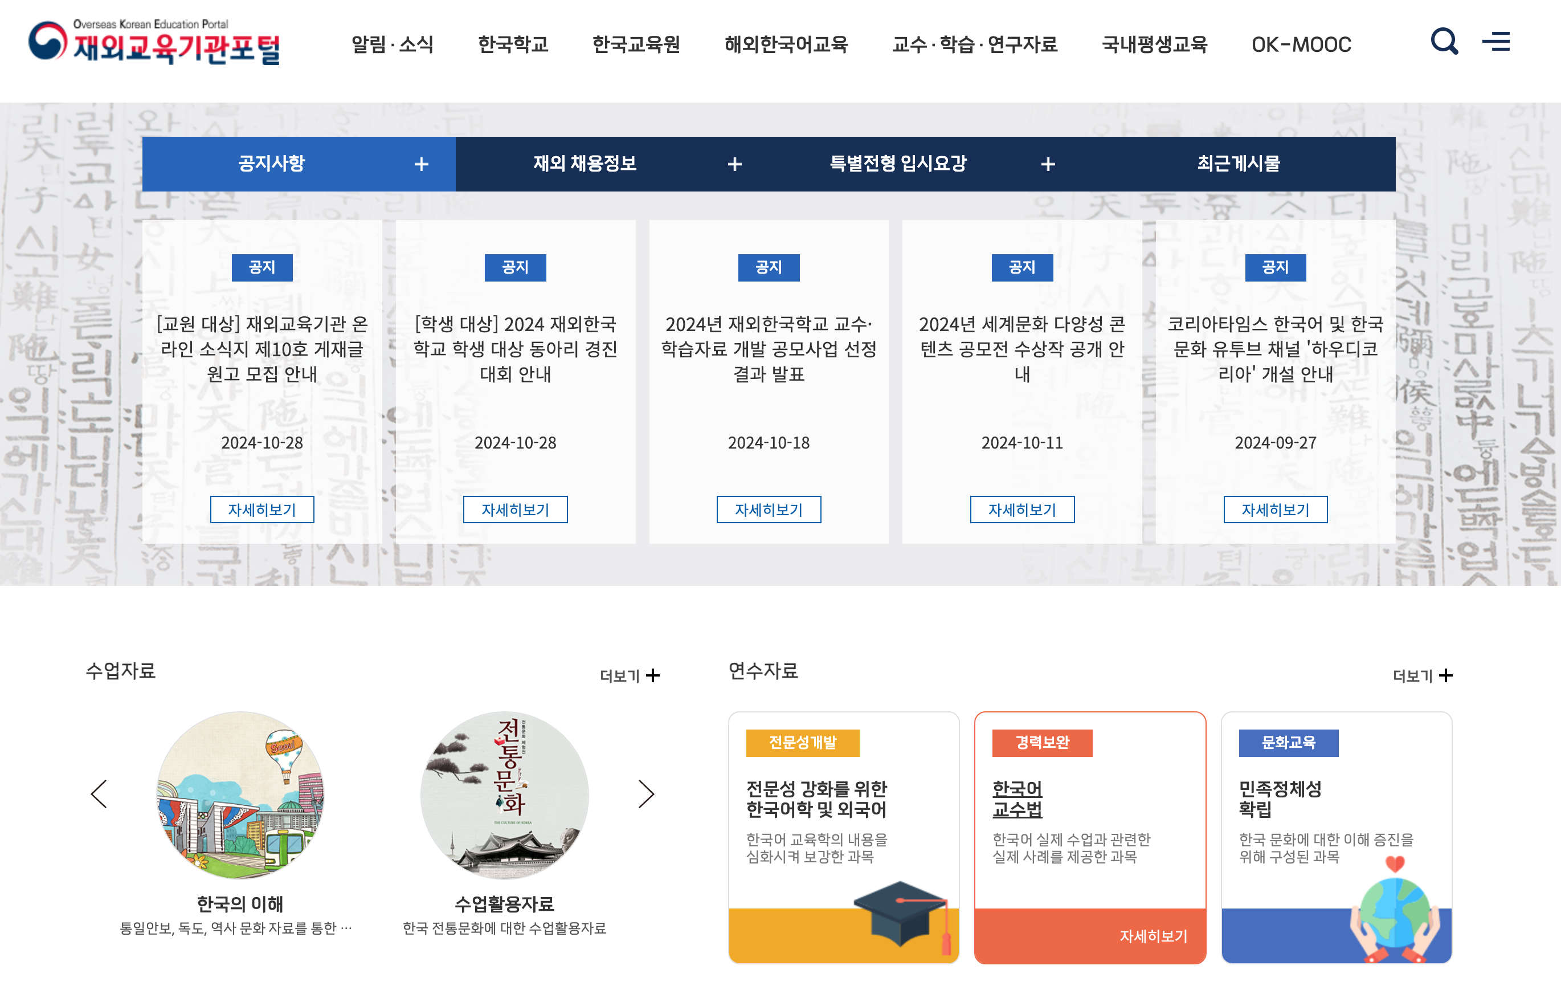Open the search magnifier icon
Viewport: 1561px width, 994px height.
point(1444,42)
